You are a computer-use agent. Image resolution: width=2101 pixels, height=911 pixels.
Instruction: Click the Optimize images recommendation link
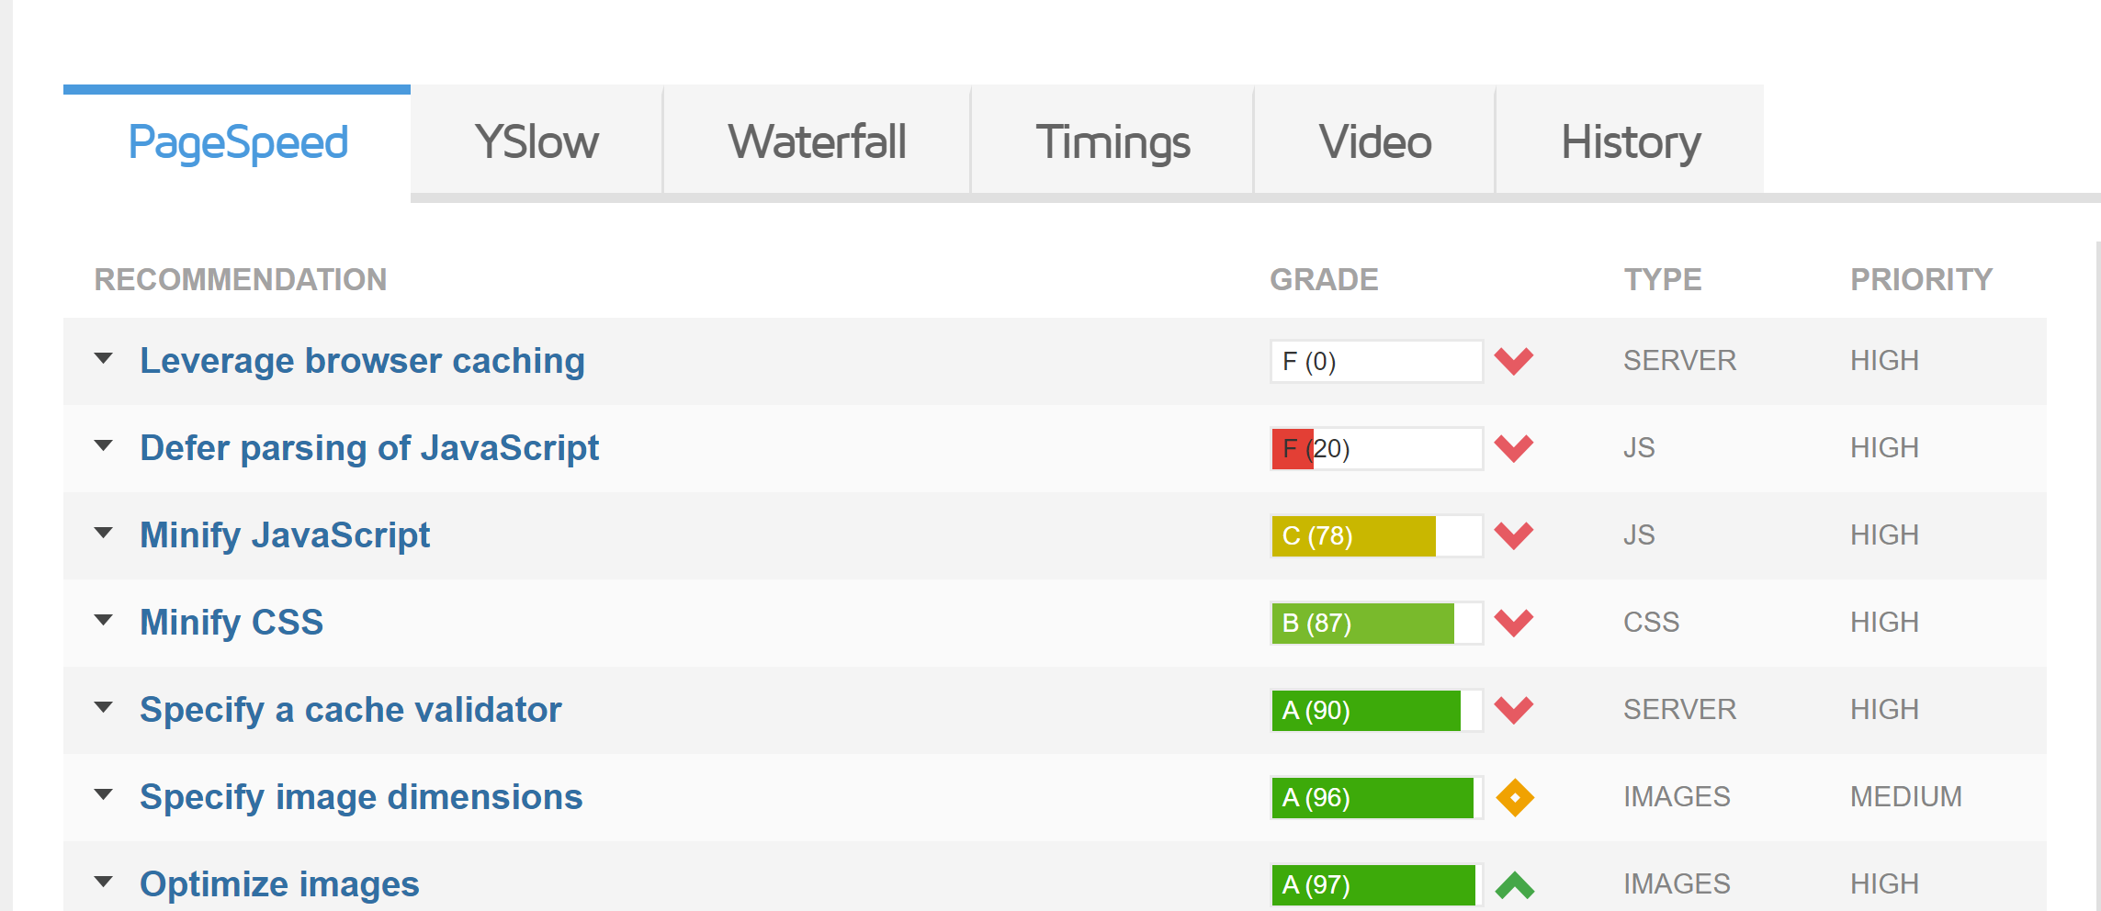coord(279,884)
